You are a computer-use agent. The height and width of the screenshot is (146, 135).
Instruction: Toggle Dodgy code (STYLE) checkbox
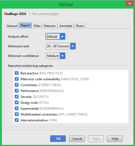[17, 102]
